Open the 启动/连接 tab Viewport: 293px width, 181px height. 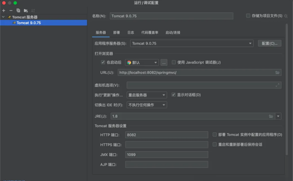pyautogui.click(x=173, y=33)
